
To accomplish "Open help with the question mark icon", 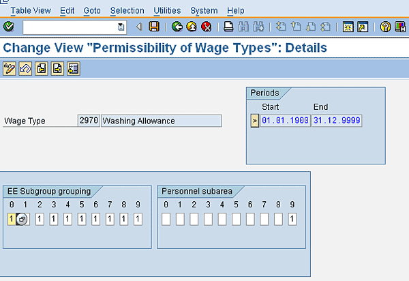I will pyautogui.click(x=386, y=27).
